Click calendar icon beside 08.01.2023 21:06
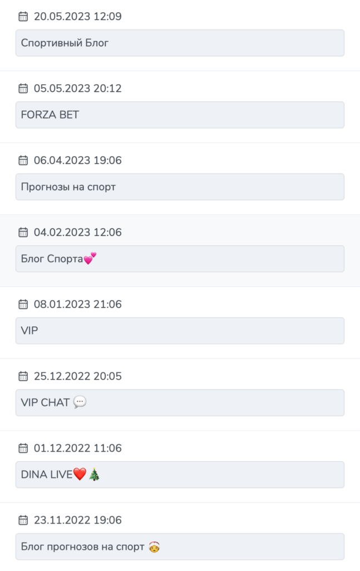 [x=23, y=304]
